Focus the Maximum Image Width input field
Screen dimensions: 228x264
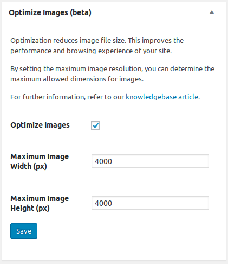click(150, 161)
